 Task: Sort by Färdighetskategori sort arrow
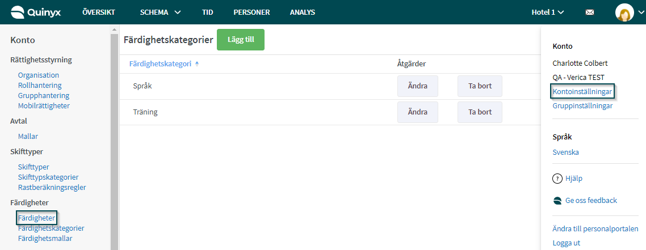pyautogui.click(x=197, y=63)
